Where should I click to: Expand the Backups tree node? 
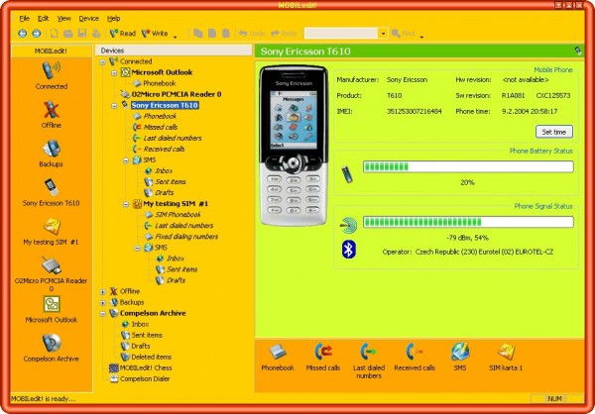pos(103,302)
